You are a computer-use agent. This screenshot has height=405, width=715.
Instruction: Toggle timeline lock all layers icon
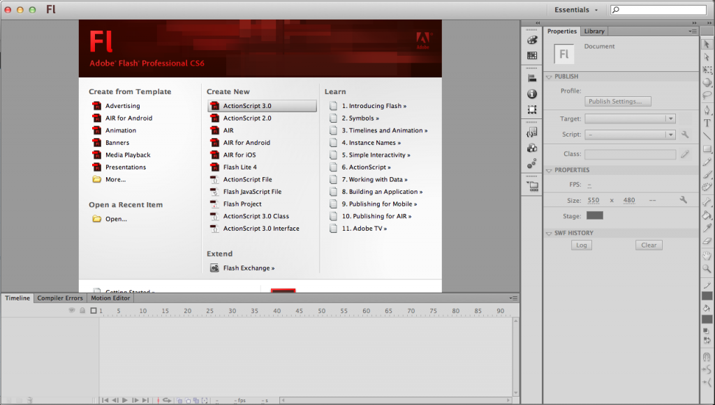click(82, 310)
